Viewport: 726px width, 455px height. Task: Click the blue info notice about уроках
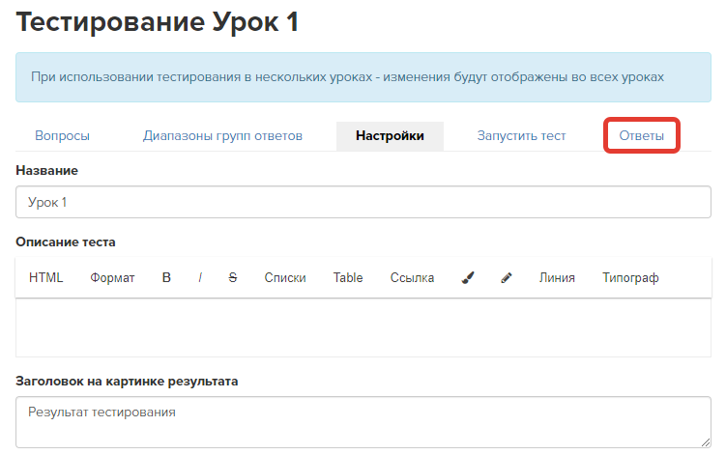pos(363,77)
